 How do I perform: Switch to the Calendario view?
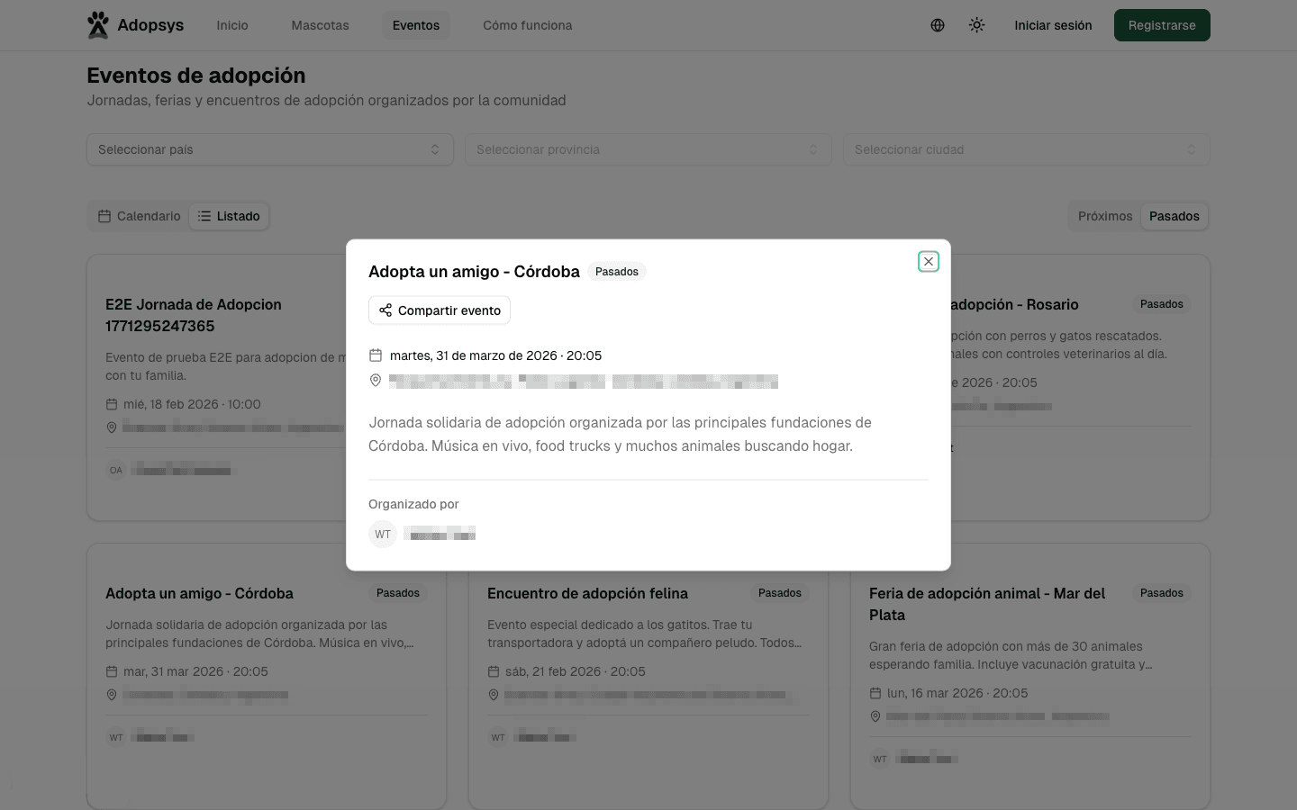140,216
